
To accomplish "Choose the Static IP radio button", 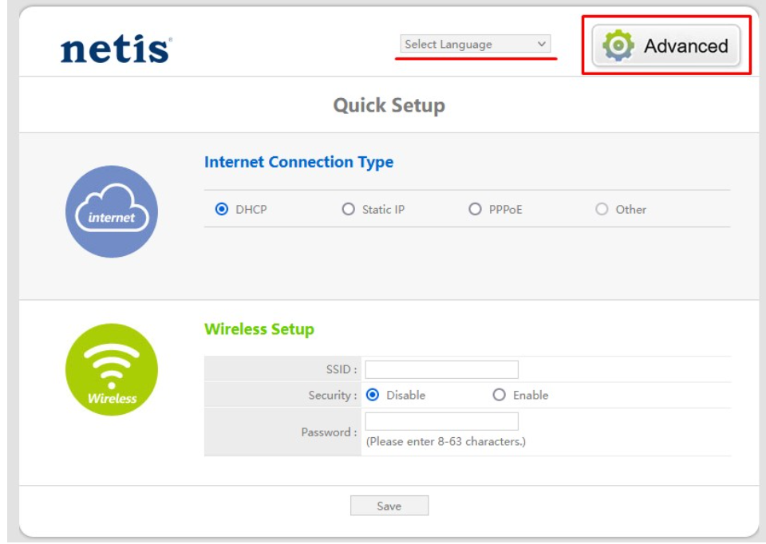I will [348, 210].
